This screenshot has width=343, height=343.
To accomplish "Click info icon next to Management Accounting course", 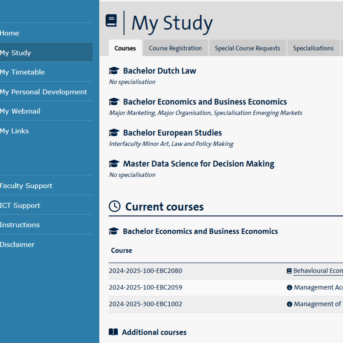I will click(289, 288).
